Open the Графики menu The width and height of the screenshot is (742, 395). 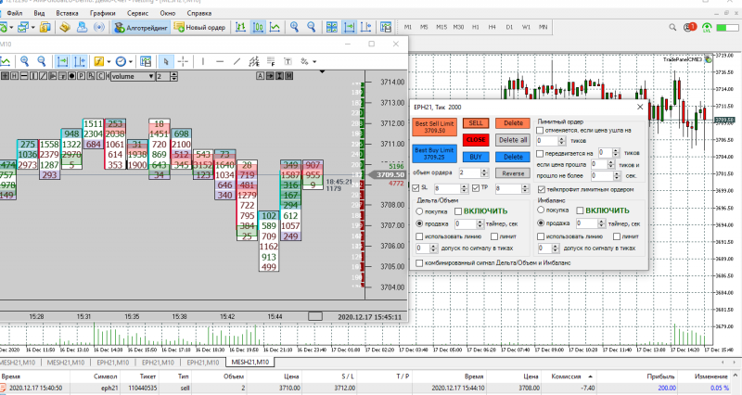[103, 13]
